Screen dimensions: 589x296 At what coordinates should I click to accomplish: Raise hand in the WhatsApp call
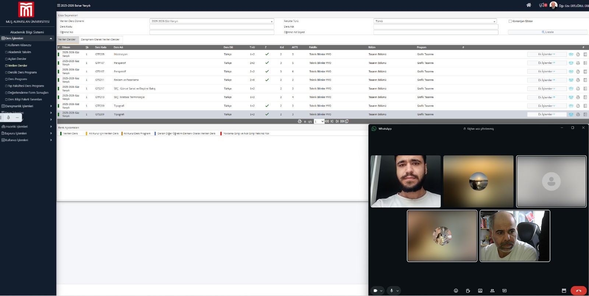point(468,290)
